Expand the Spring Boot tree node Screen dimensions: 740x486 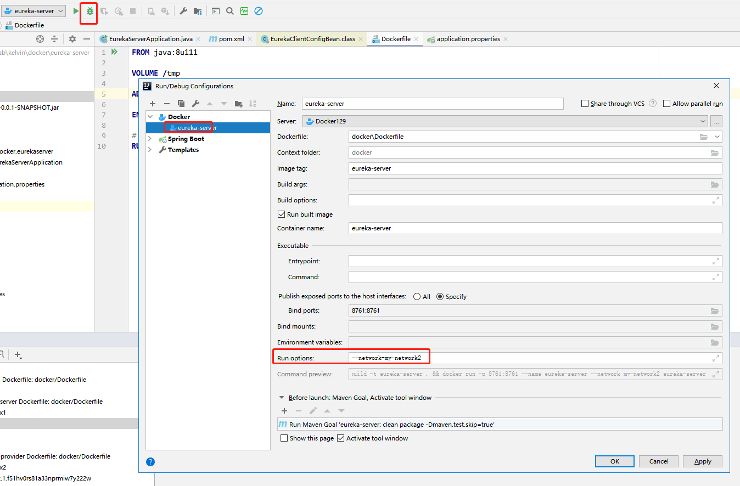pos(150,139)
